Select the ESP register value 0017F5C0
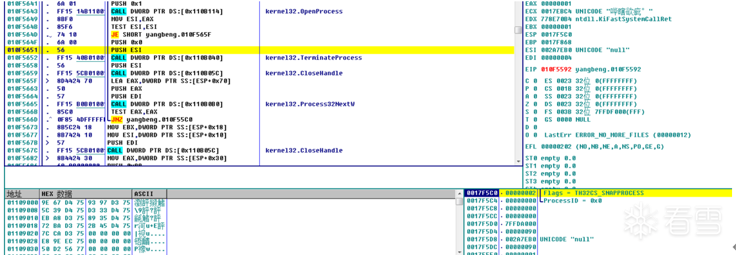Screen dimensions: 736x255 (555, 34)
